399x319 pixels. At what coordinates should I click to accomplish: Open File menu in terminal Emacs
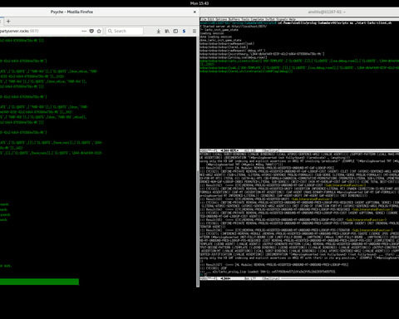[204, 19]
